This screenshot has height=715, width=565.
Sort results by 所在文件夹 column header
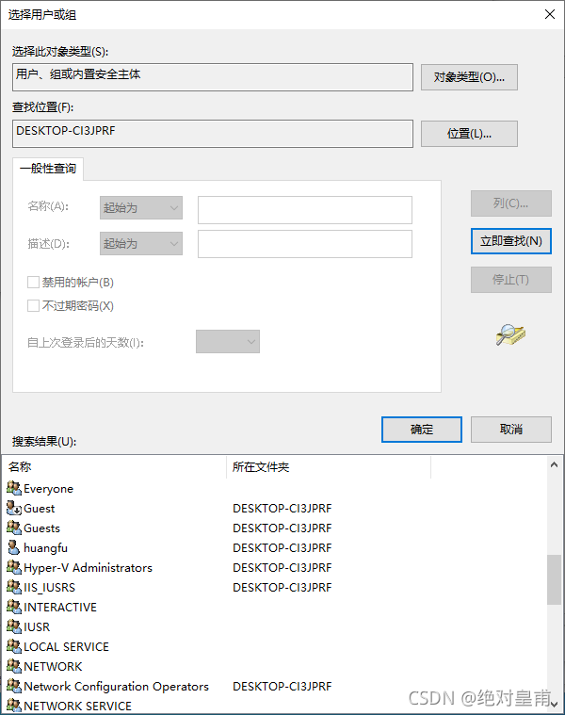pyautogui.click(x=329, y=467)
